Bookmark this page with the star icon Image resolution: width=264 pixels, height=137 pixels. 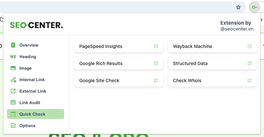(239, 7)
